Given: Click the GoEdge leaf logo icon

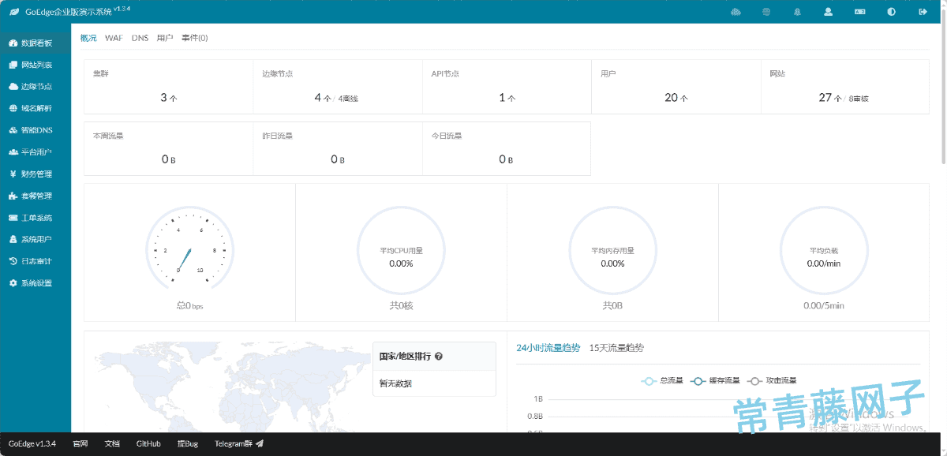Looking at the screenshot, I should point(13,12).
